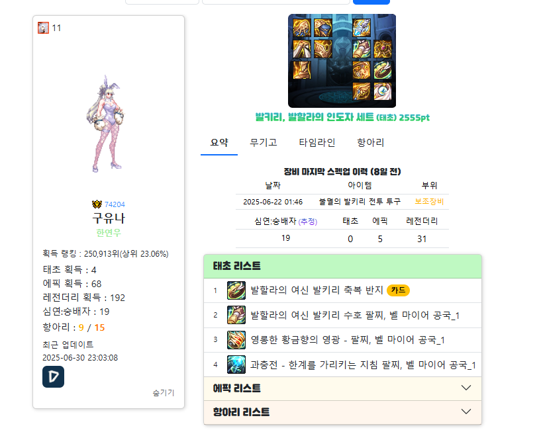Click the 74204 fame number link
The height and width of the screenshot is (432, 539).
(115, 204)
